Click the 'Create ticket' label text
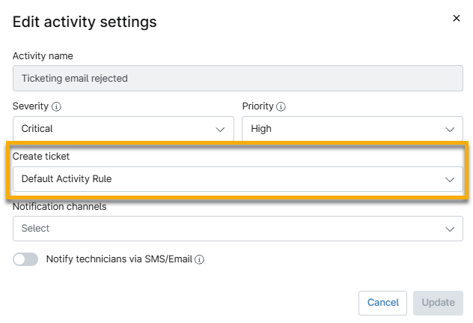This screenshot has width=473, height=323. click(x=41, y=156)
